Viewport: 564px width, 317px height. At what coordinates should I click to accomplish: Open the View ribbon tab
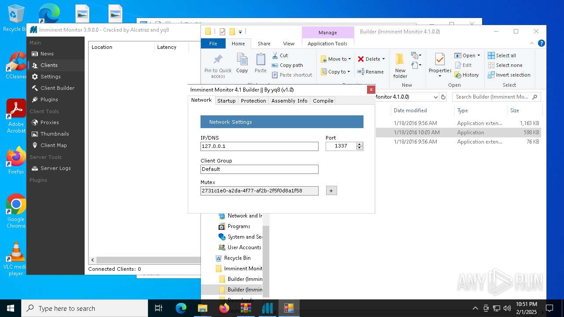(x=289, y=44)
